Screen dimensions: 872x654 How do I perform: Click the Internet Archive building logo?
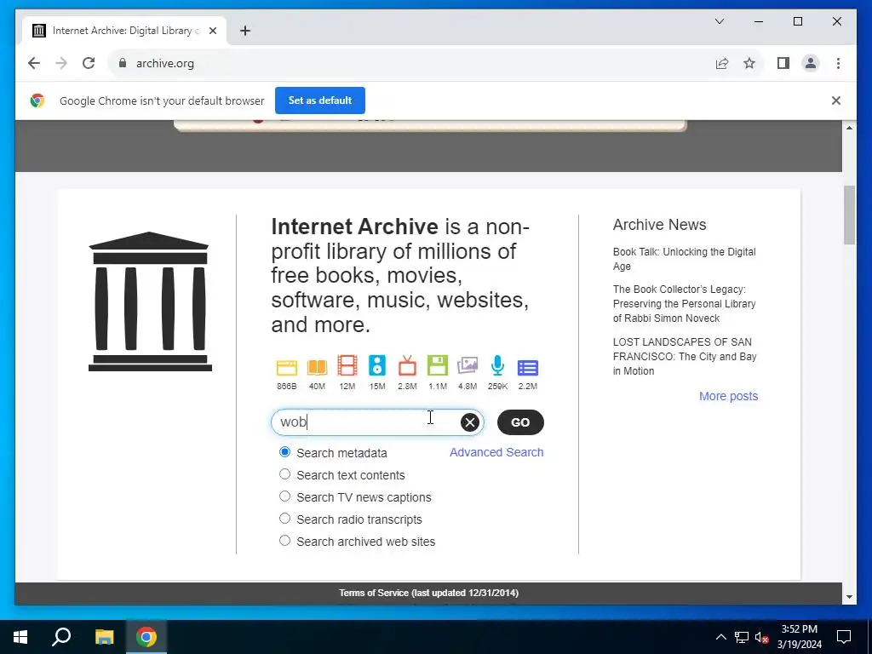(x=150, y=301)
